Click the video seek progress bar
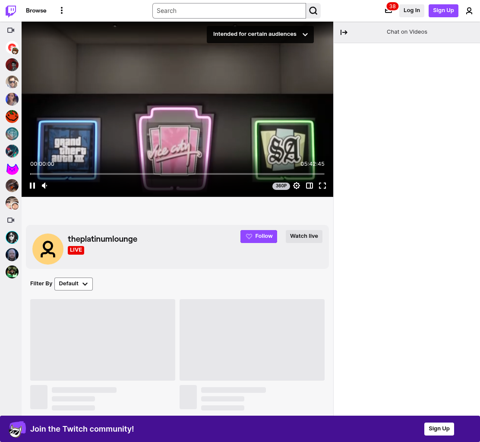The height and width of the screenshot is (442, 480). tap(177, 174)
